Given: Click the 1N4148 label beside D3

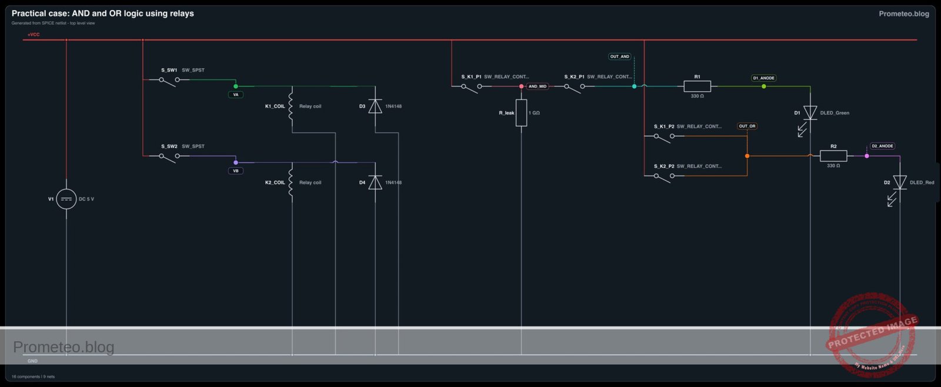Looking at the screenshot, I should (393, 106).
